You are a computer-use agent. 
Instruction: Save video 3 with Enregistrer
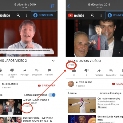(111, 73)
